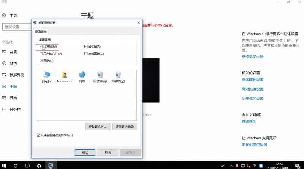
Task: Open 任务栏 settings in sidebar
Action: (11, 109)
